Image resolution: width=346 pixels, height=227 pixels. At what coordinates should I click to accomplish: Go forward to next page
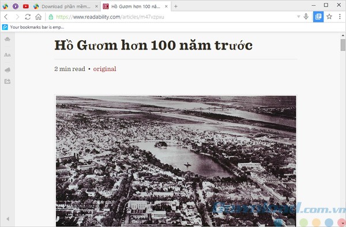click(17, 17)
